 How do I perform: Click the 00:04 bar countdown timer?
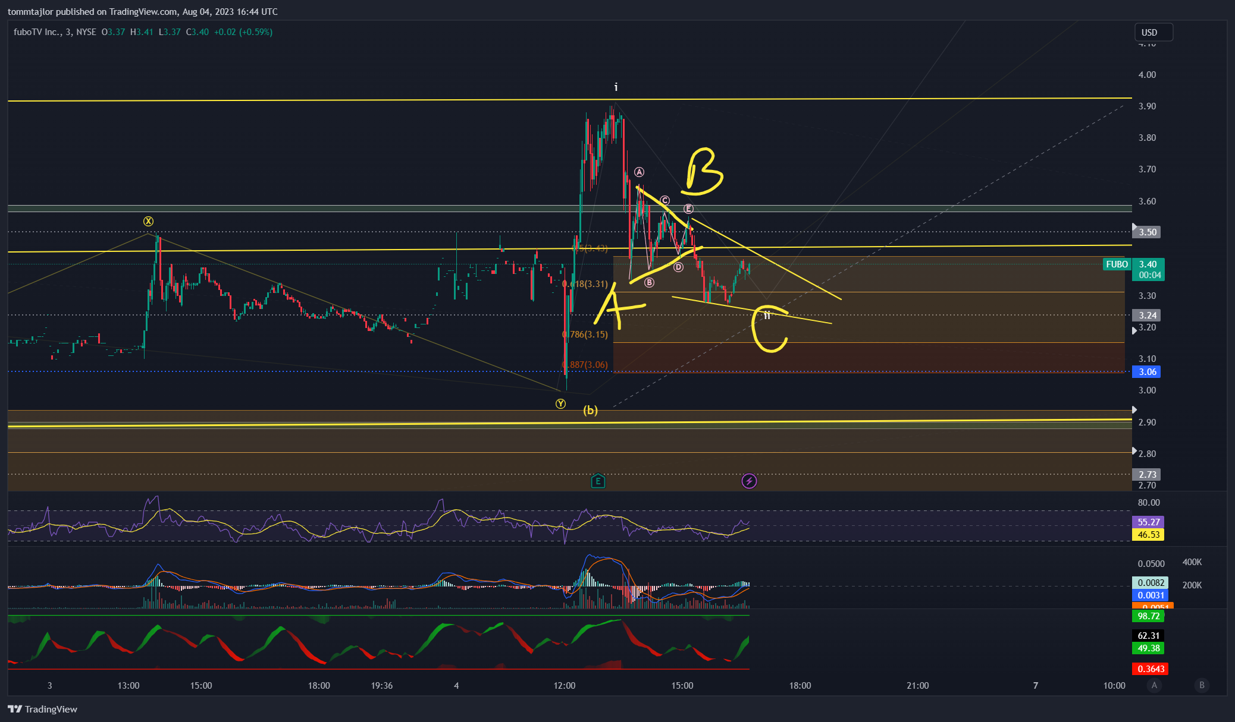pyautogui.click(x=1149, y=275)
